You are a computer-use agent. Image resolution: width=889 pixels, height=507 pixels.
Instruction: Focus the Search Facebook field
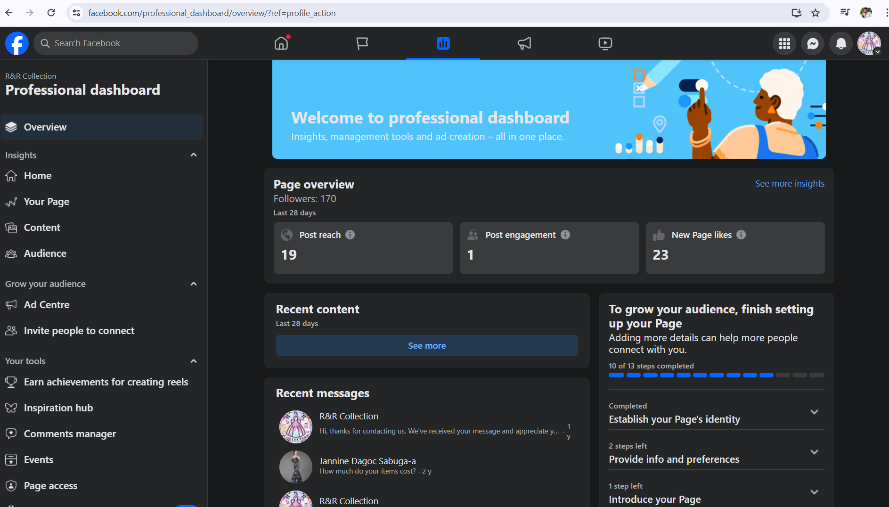[116, 43]
